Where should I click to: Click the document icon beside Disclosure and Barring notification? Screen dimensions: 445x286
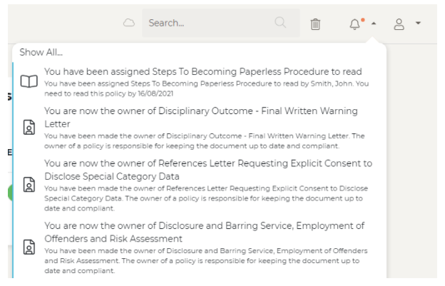click(29, 247)
